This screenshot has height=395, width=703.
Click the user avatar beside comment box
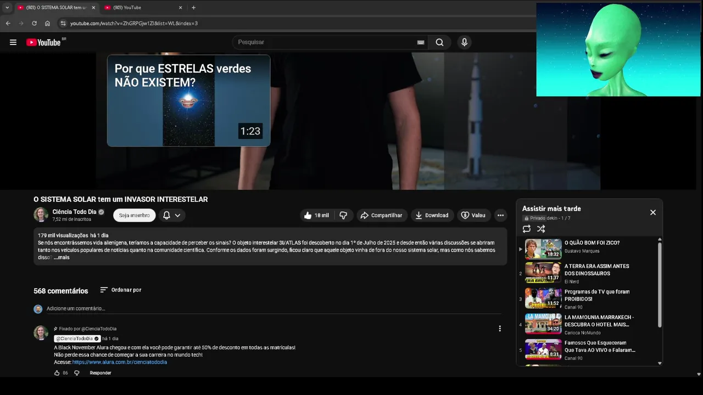tap(38, 309)
